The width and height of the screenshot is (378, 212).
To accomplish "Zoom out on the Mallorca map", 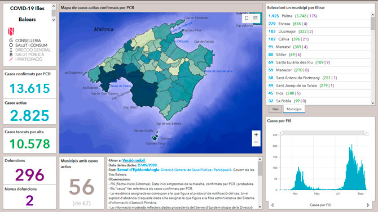I will click(x=256, y=142).
